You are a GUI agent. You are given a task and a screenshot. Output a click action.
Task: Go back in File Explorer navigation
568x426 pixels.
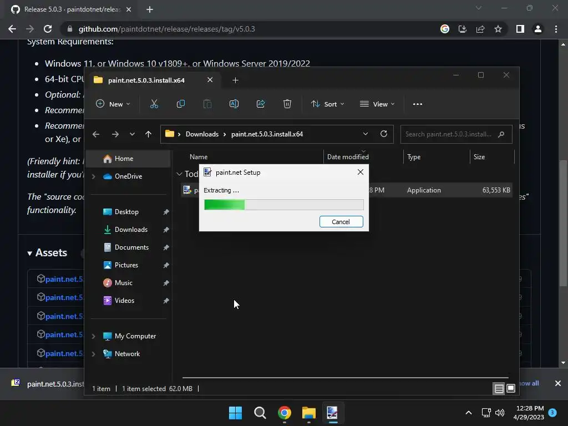pyautogui.click(x=95, y=134)
